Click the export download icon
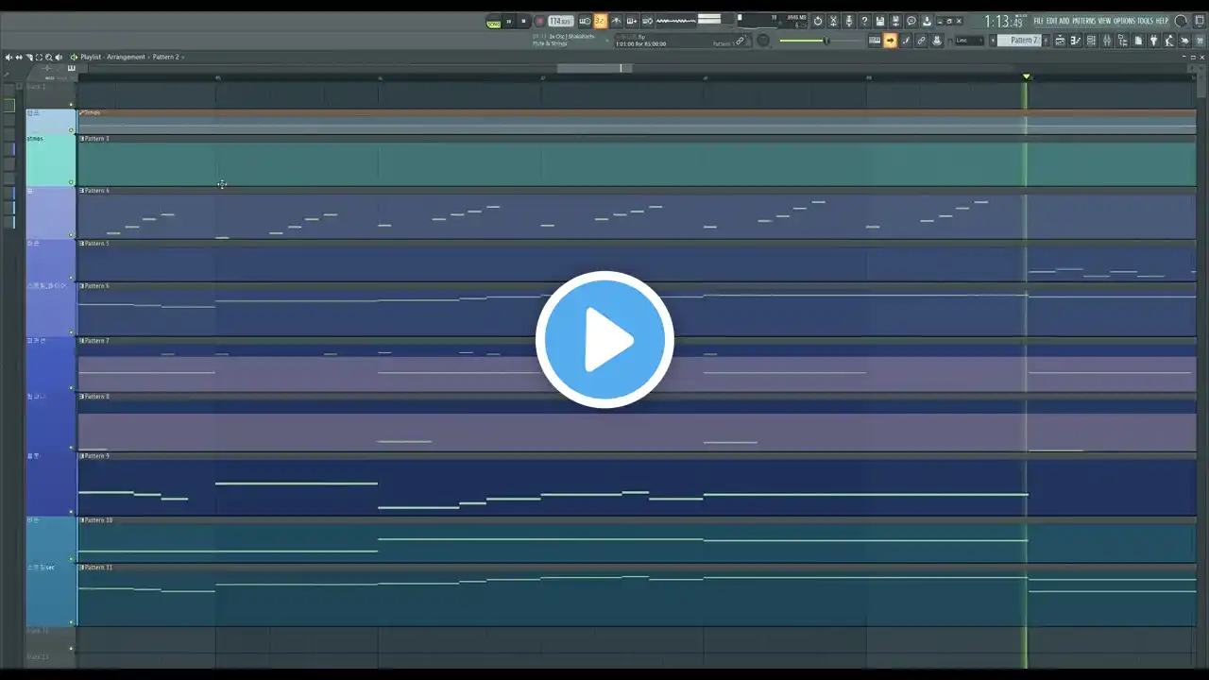Screen dimensions: 1209x680 pos(927,21)
